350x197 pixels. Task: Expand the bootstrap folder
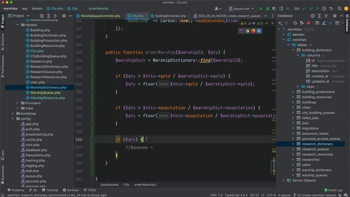point(13,113)
